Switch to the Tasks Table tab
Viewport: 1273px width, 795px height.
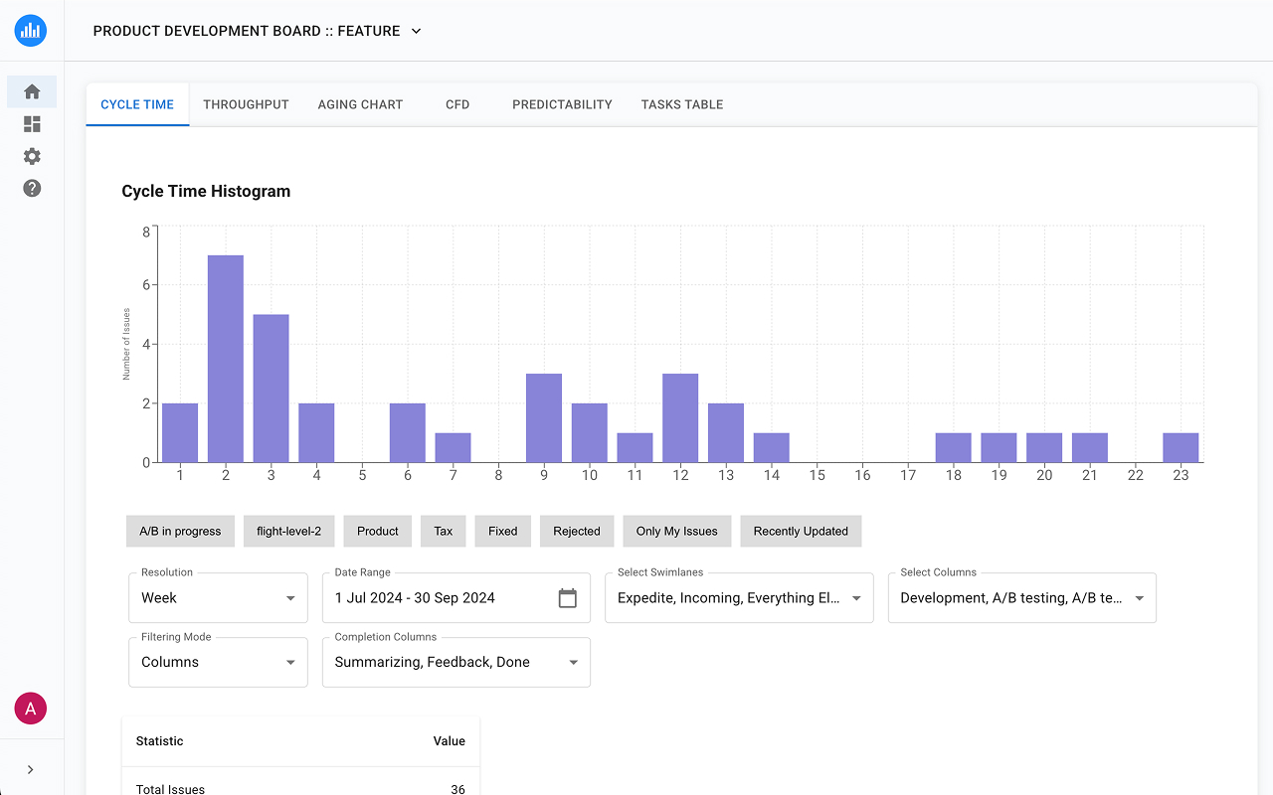682,104
